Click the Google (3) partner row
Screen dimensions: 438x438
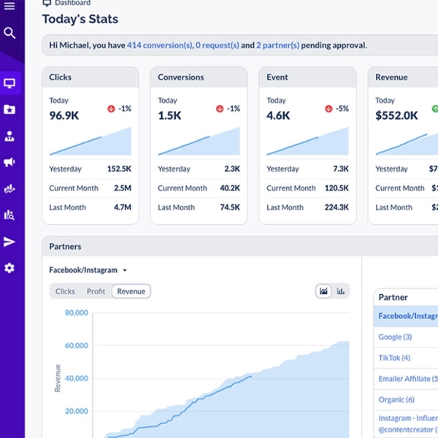click(396, 337)
